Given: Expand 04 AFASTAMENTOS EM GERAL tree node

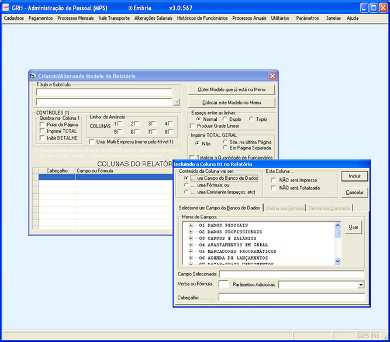Looking at the screenshot, I should pos(191,245).
